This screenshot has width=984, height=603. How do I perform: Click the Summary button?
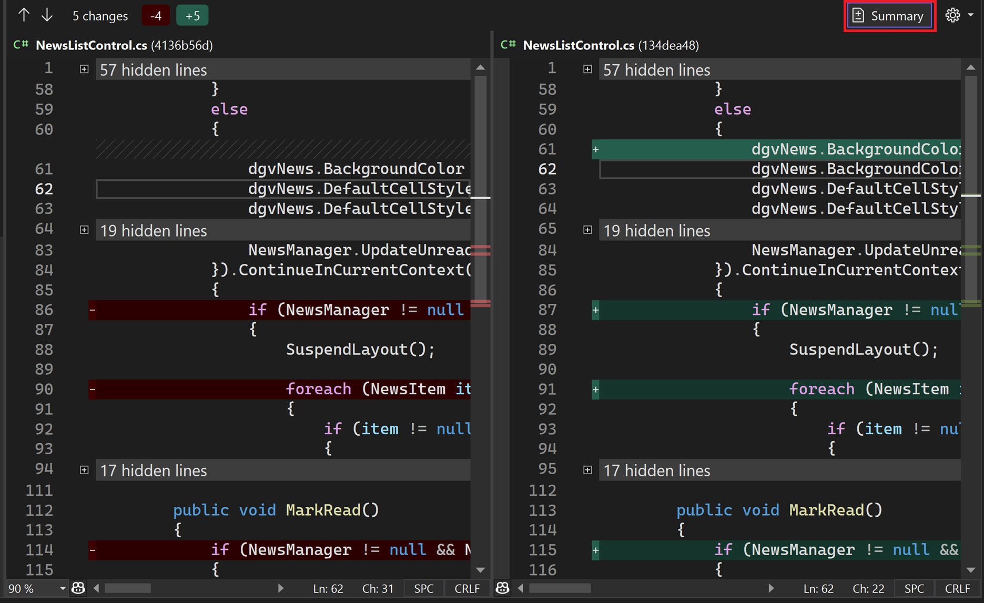[889, 15]
